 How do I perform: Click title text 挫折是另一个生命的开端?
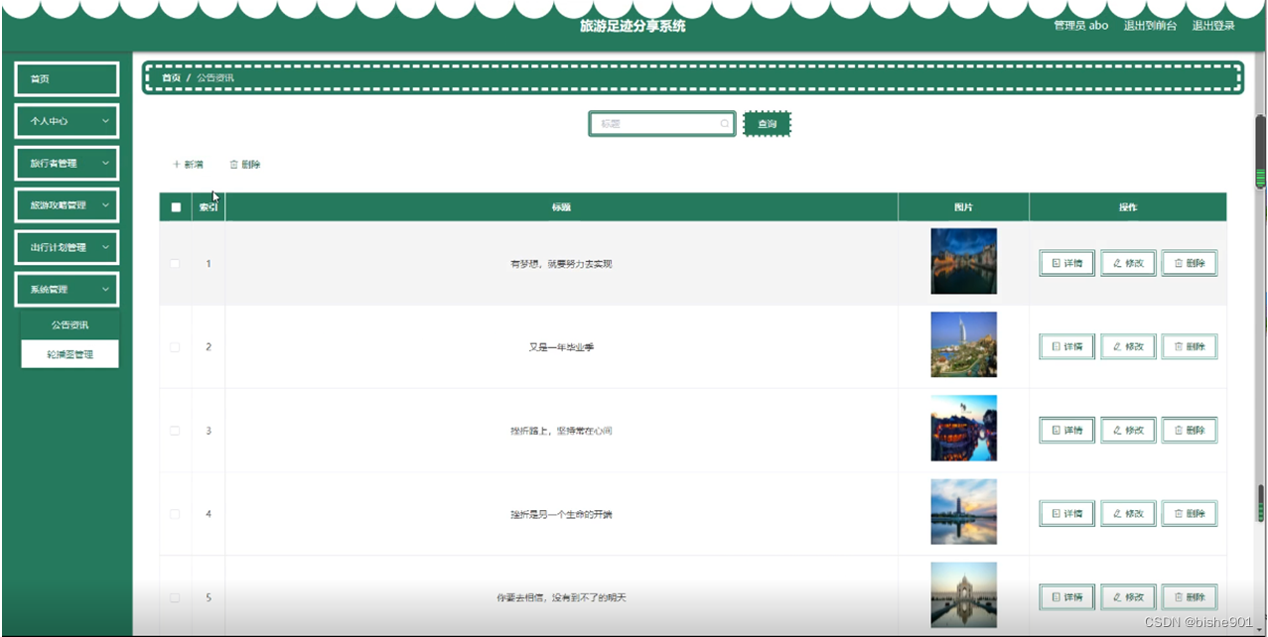click(561, 514)
